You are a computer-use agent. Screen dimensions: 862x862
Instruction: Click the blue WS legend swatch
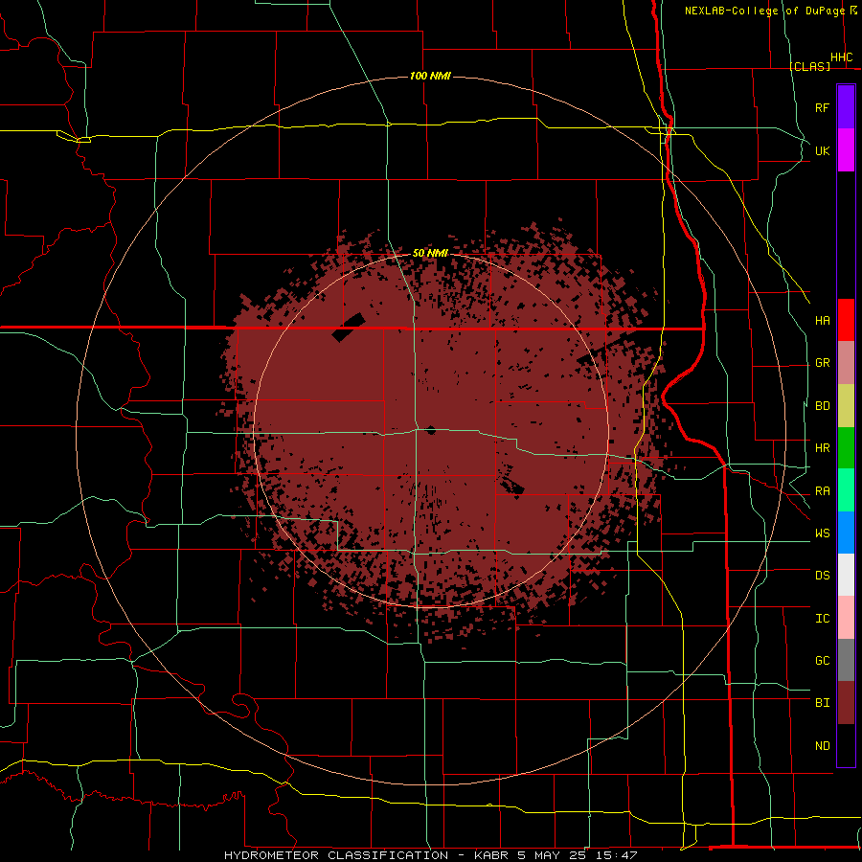(846, 533)
